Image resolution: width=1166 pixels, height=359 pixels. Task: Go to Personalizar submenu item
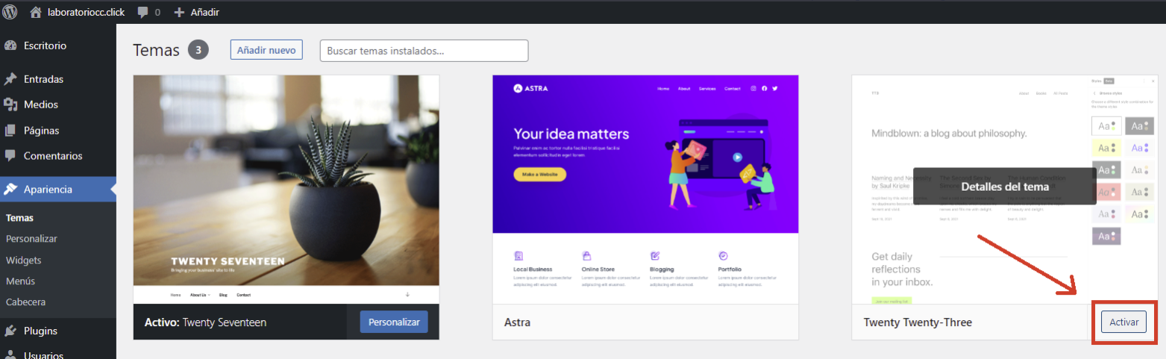pos(31,239)
